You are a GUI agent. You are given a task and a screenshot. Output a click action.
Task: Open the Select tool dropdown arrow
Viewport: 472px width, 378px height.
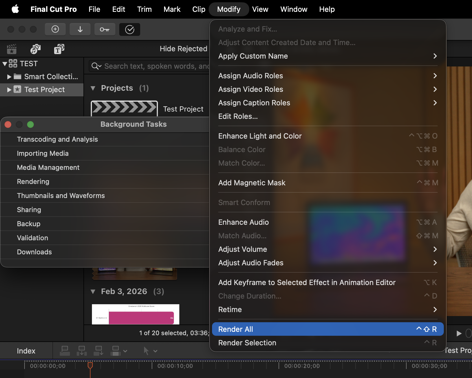click(155, 351)
